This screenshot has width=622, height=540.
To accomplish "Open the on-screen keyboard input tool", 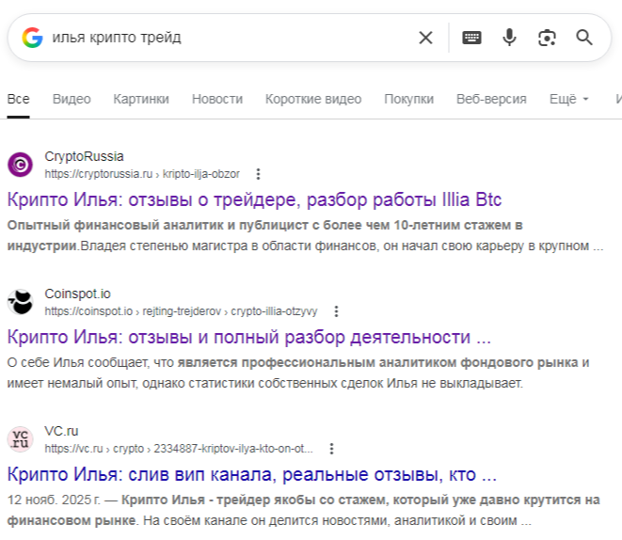I will pyautogui.click(x=471, y=38).
